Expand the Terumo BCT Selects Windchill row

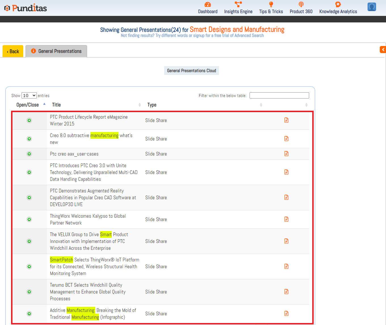29,292
